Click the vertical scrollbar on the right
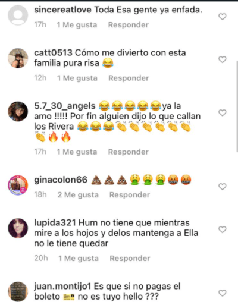Screen dimensions: 238x302 (x=237, y=106)
